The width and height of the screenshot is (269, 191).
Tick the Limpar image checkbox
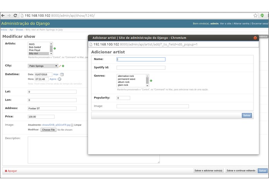72,125
